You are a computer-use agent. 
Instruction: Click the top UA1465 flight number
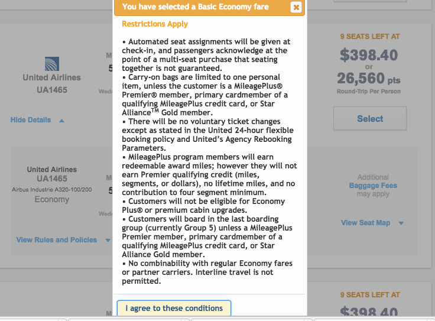52,90
